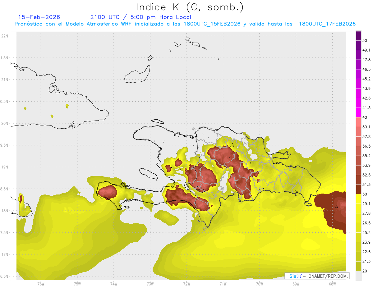Click the "Pronóstico con el Modelo Atmósferico WRF" text
Viewport: 373px width, 288px height.
pos(74,24)
